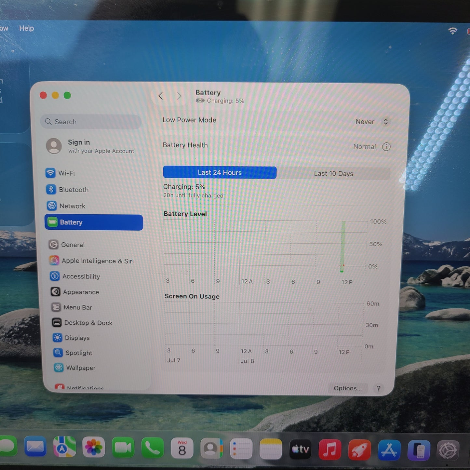This screenshot has width=470, height=470.
Task: Close the System Settings window
Action: click(x=43, y=95)
